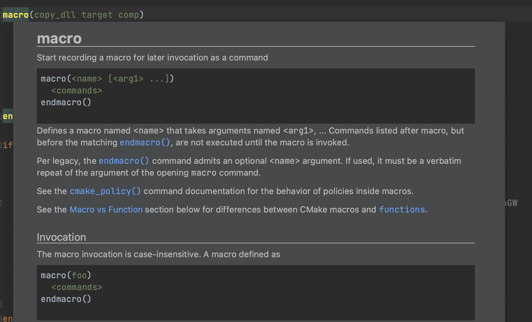Click the 'macro' heading in the documentation popup
Viewport: 532px width, 322px height.
tap(59, 38)
